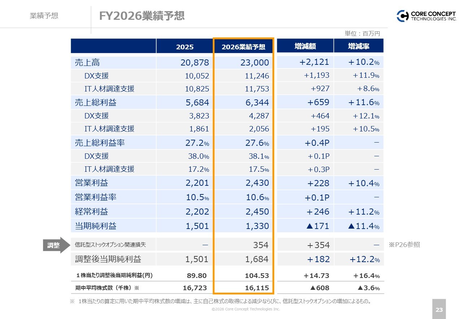Click the 単位：百万円 unit label
The image size is (462, 319).
tap(362, 33)
